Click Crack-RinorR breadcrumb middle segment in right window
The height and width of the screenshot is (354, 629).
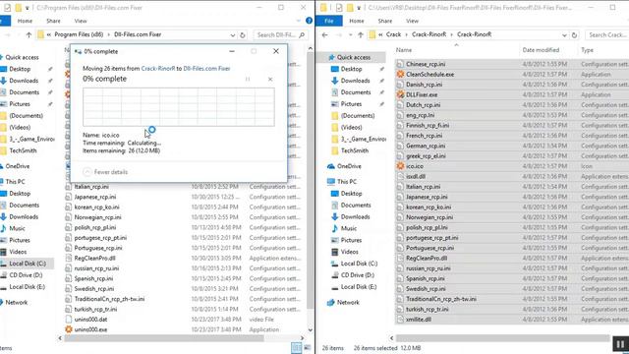(429, 34)
